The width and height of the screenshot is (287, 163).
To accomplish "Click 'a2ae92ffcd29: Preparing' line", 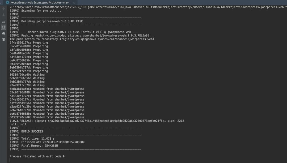I will pos(29,71).
